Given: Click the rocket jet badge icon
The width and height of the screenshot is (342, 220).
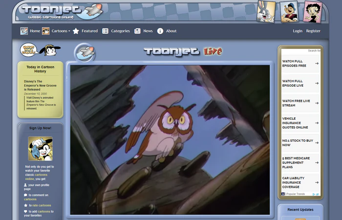Looking at the screenshot, I should 85,52.
